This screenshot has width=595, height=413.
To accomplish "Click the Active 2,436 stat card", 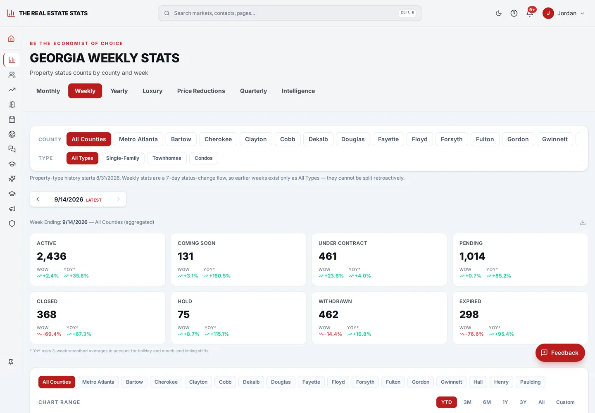I will pyautogui.click(x=98, y=260).
